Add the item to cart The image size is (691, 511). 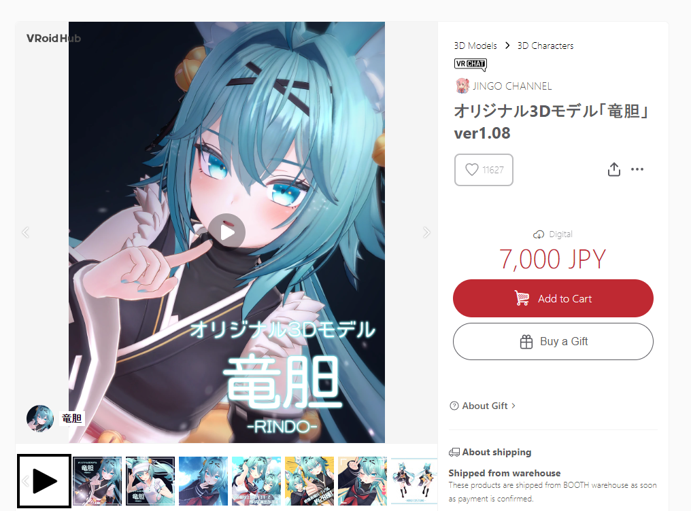(x=553, y=298)
